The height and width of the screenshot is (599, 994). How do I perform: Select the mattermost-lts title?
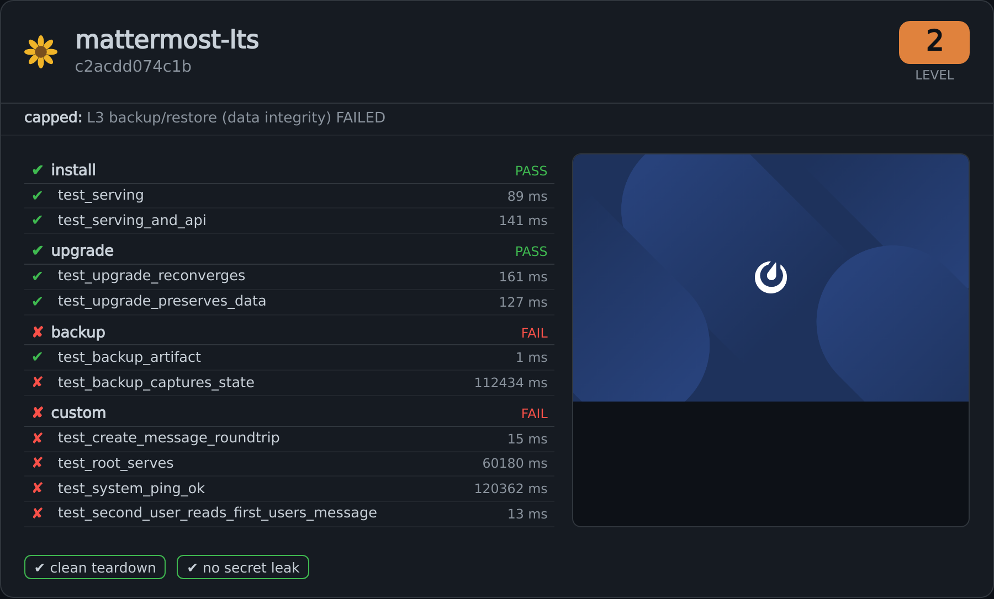point(167,40)
